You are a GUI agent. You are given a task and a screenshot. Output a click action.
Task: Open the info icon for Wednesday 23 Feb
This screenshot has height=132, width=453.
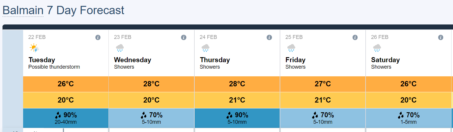(x=184, y=37)
